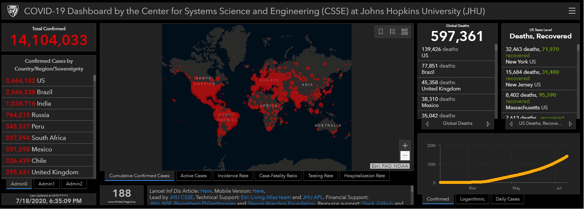Click Massachusetts US deaths entry

540,101
